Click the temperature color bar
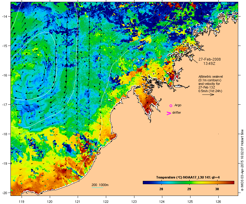Image resolution: width=246 pixels, height=204 pixels. (x=188, y=182)
